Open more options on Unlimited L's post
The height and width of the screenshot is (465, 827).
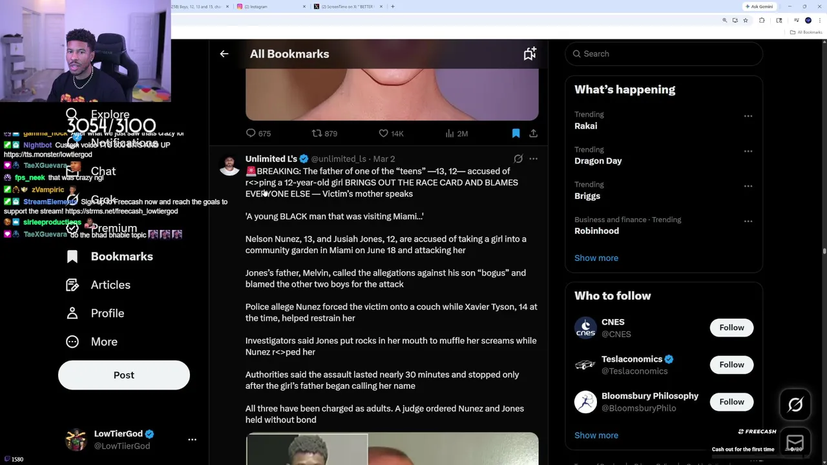pos(533,159)
